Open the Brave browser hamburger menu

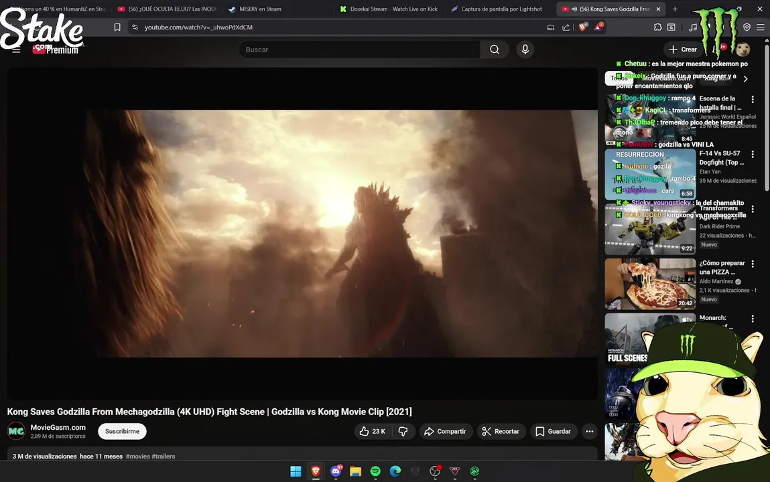click(x=761, y=27)
